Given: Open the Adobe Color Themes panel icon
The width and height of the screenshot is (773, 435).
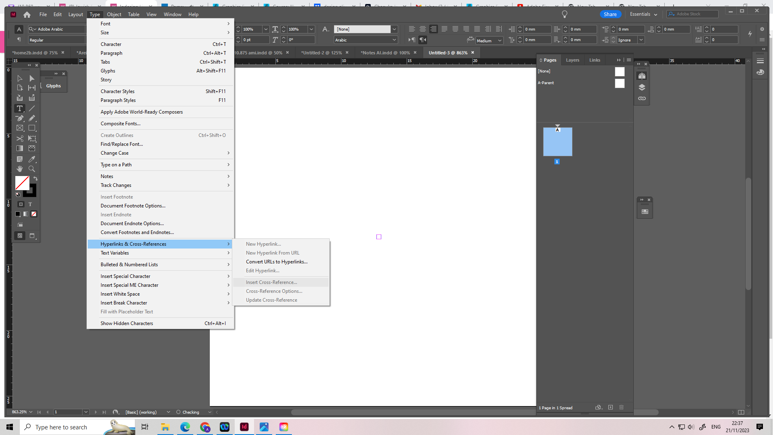Looking at the screenshot, I should [761, 72].
